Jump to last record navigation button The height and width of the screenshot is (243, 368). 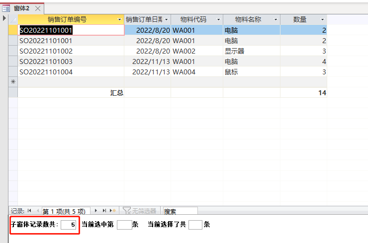[104, 211]
